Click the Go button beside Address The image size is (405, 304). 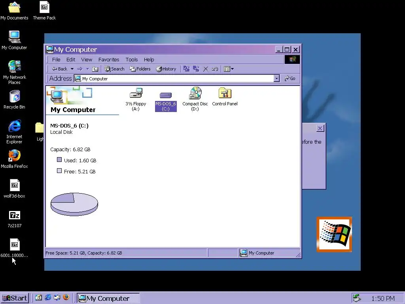[290, 78]
